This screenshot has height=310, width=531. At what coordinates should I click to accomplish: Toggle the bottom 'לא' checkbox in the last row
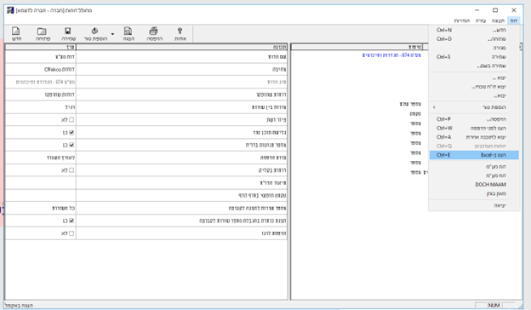coord(71,233)
